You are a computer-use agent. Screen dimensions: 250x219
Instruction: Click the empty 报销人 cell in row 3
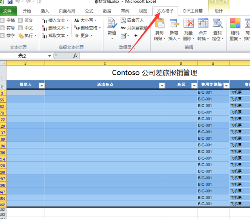coord(25,93)
